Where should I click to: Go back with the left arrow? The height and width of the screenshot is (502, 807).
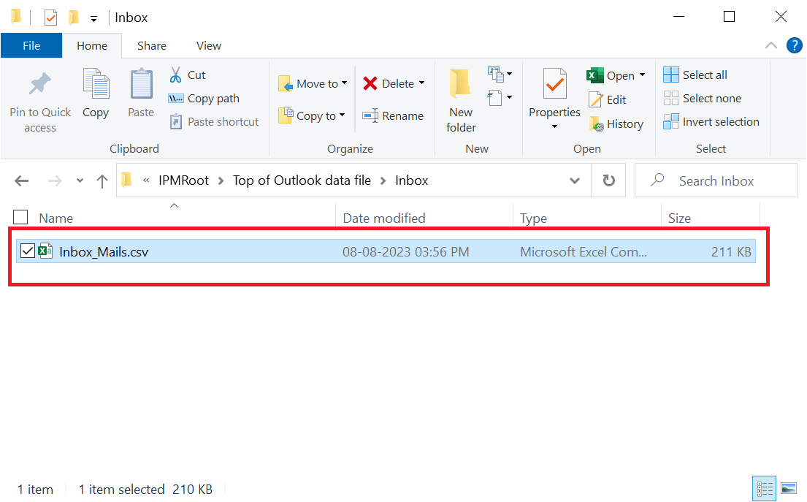22,180
